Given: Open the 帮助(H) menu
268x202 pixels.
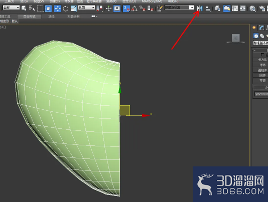Looking at the screenshot, I should pyautogui.click(x=173, y=2).
